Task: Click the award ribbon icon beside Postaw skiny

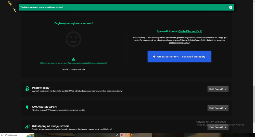Action: 27,89
